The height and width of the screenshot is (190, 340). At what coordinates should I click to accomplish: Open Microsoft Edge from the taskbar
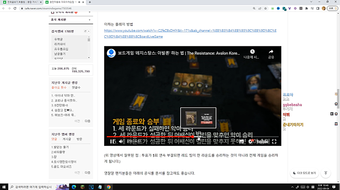(74, 187)
